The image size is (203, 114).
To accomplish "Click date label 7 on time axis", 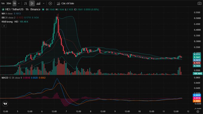I will [x=66, y=111].
